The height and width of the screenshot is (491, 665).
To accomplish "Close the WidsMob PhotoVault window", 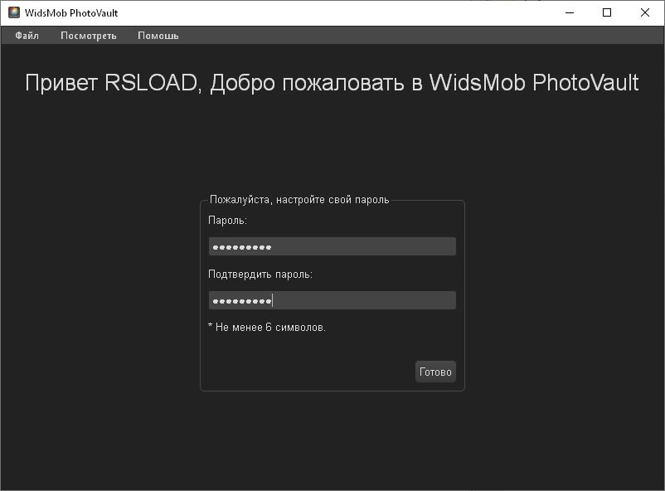I will [644, 12].
